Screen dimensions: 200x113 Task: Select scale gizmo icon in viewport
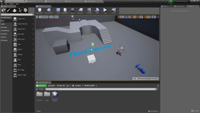[x=124, y=17]
